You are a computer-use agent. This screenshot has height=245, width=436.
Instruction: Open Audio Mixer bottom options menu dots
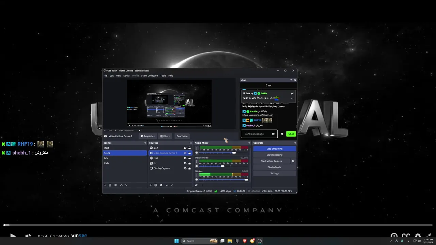202,185
